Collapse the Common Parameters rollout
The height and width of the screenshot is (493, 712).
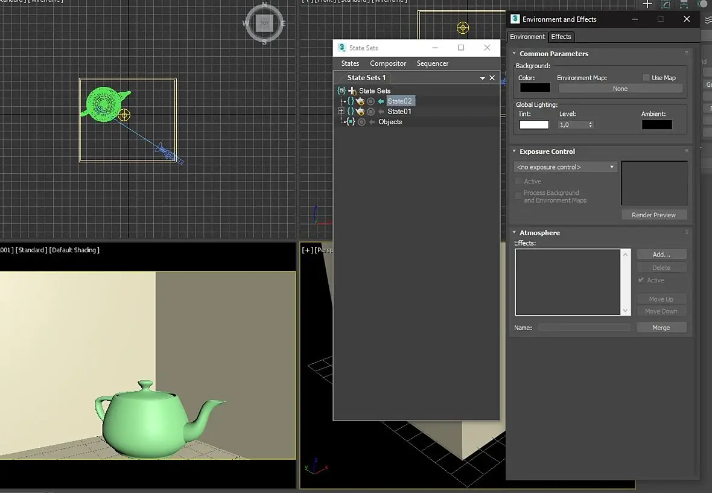point(515,54)
